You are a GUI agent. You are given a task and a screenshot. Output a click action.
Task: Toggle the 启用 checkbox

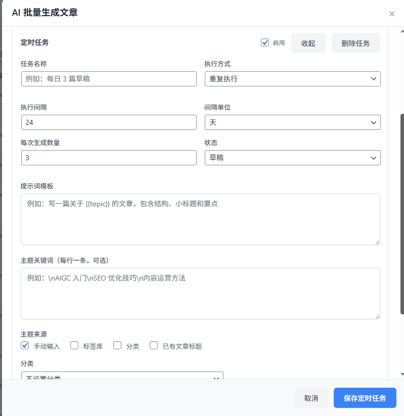(265, 42)
